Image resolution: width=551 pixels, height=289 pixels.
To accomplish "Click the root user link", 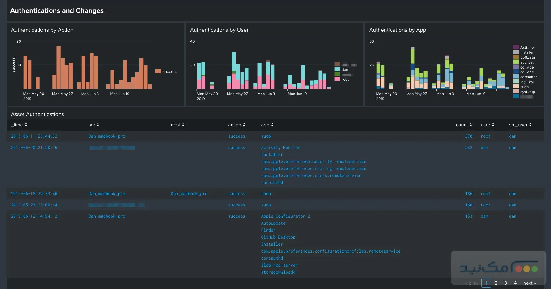I will pos(485,136).
